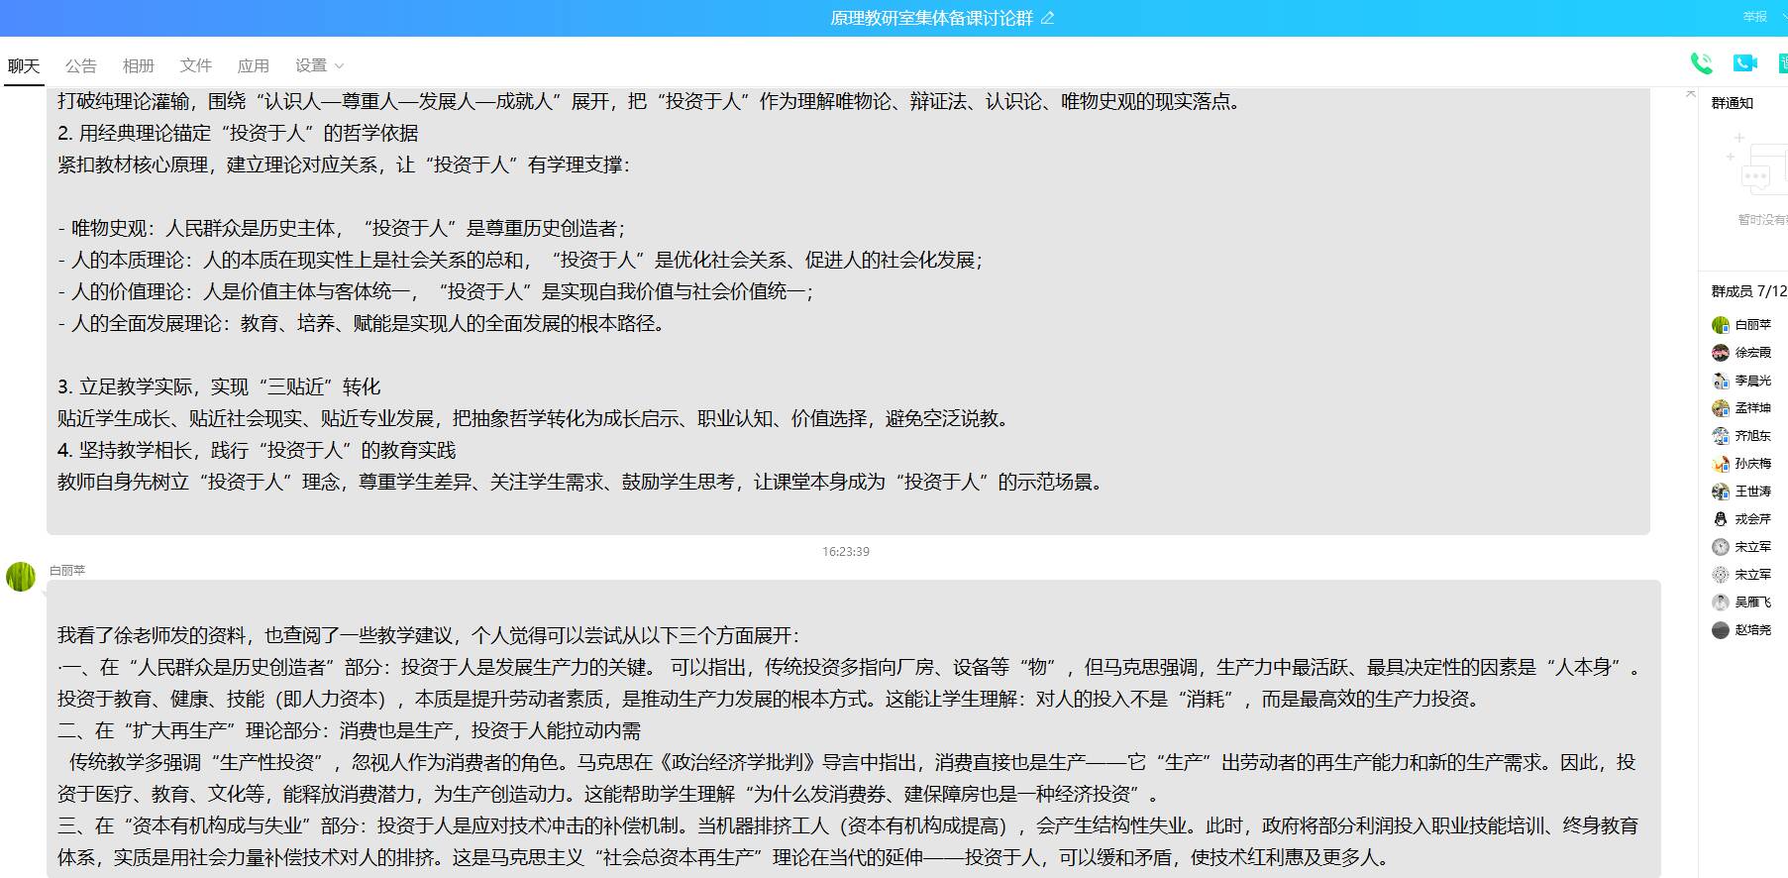Image resolution: width=1788 pixels, height=878 pixels.
Task: Open the 应用 tab
Action: click(254, 65)
